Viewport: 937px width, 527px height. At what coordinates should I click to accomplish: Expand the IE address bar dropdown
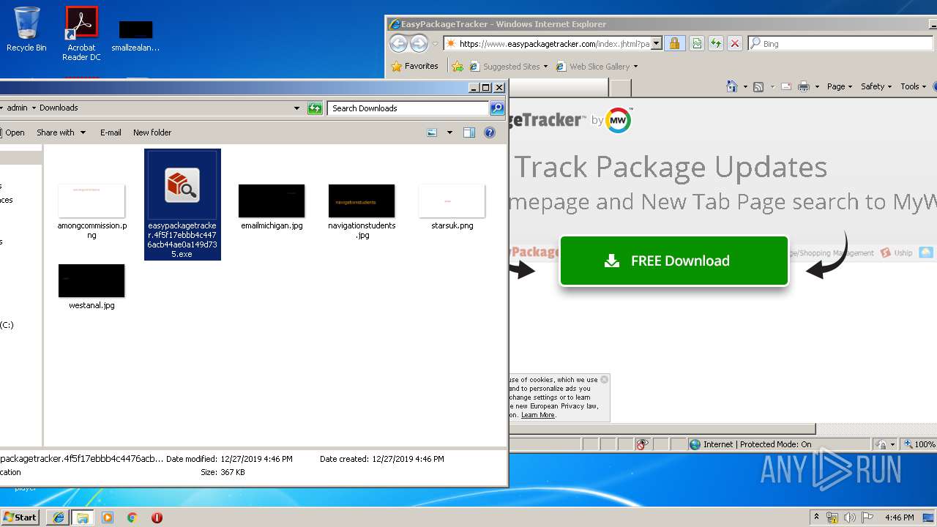(657, 44)
